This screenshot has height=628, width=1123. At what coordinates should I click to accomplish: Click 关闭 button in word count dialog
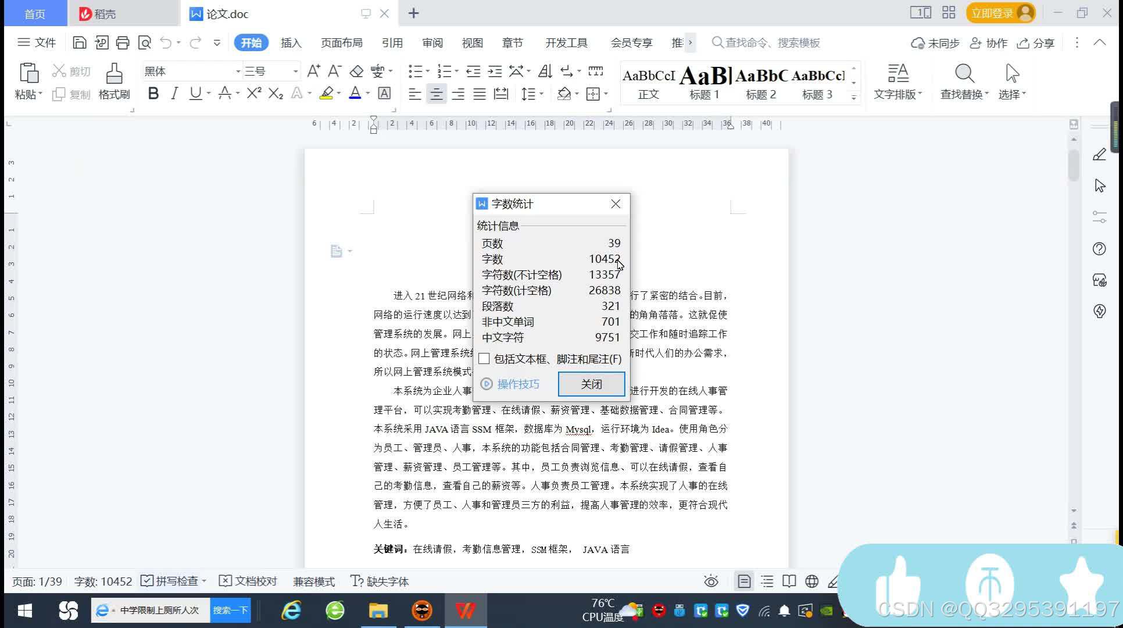click(592, 384)
